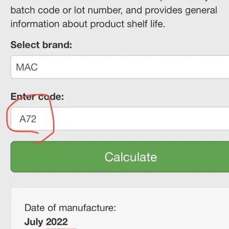Click the 'July 2022' result text
Screen dimensions: 229x229
pos(46,222)
